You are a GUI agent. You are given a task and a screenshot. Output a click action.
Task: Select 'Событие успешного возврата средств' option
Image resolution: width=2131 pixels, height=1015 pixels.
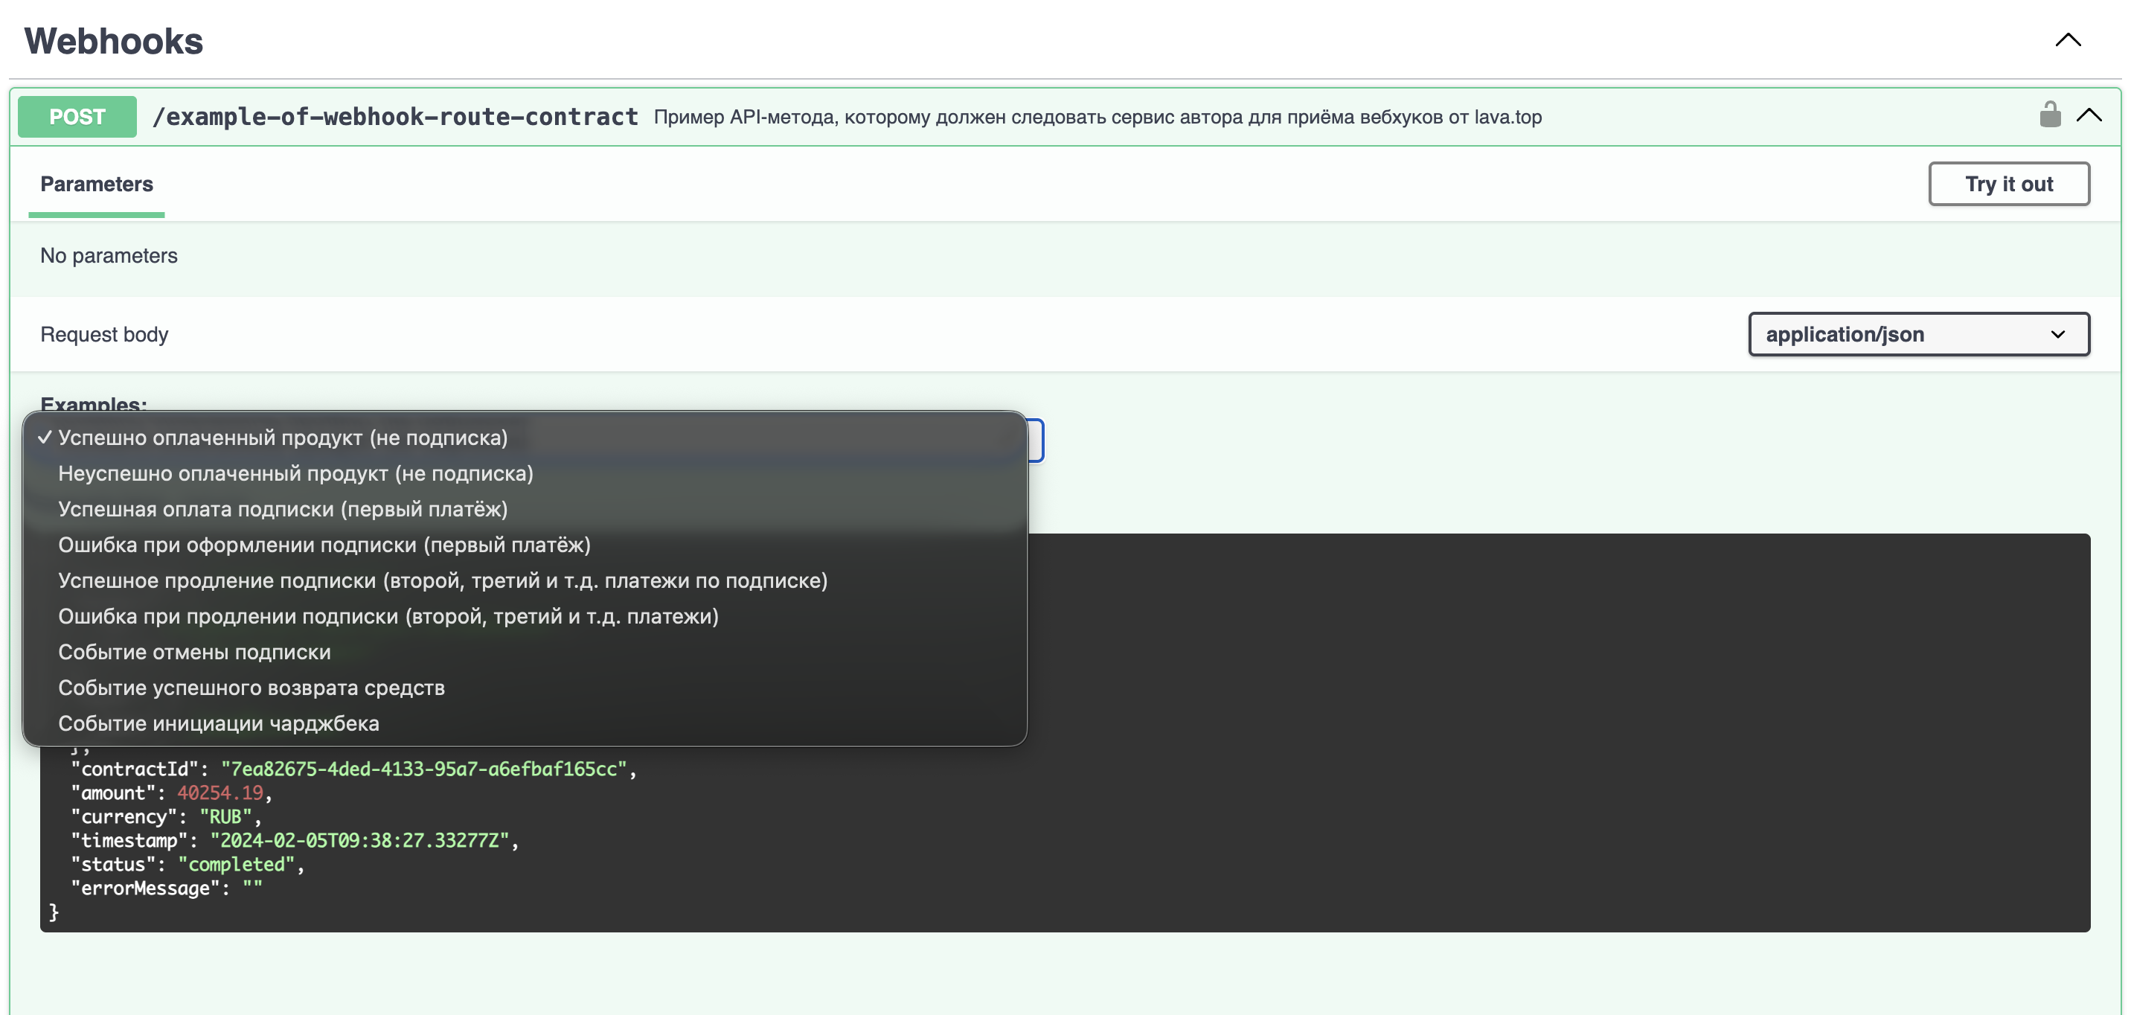pyautogui.click(x=525, y=688)
